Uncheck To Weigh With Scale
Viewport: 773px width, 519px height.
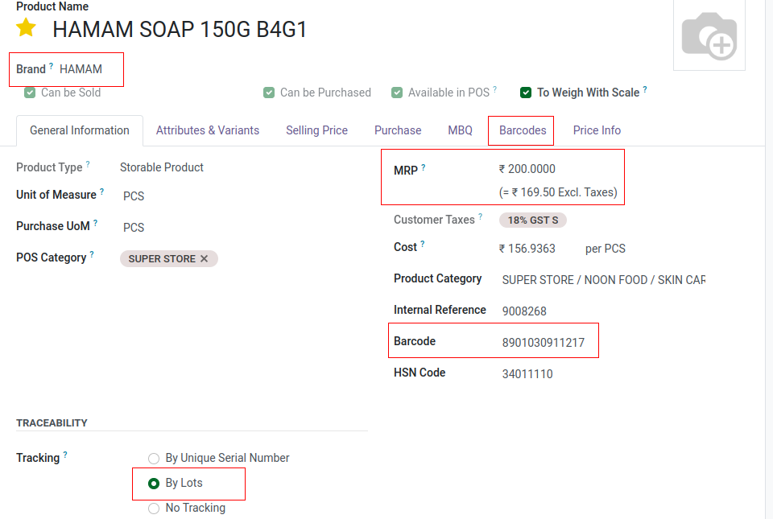point(526,93)
